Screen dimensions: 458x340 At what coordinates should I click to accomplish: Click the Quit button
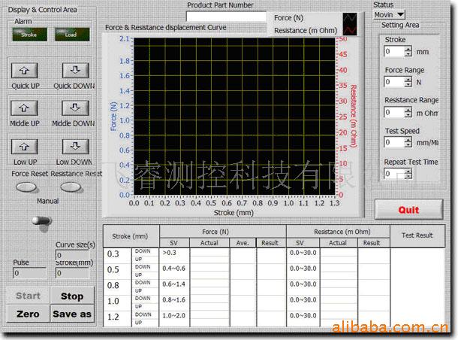pos(408,209)
